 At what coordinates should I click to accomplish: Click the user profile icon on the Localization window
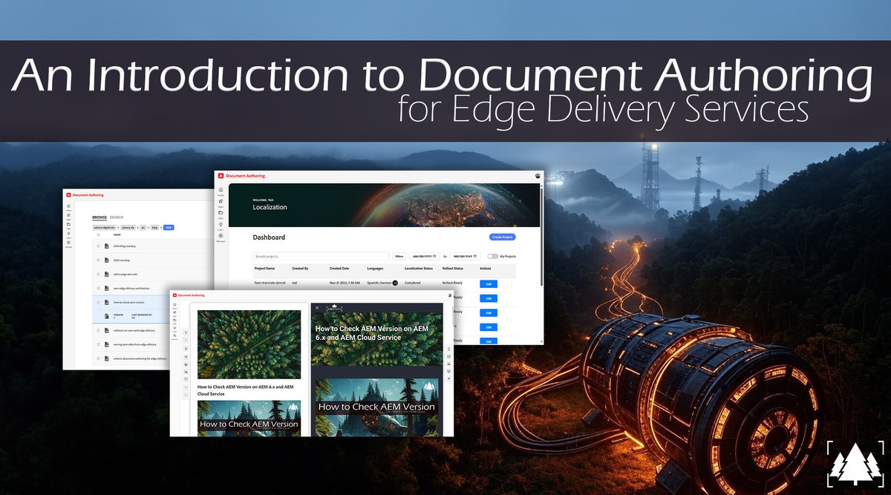536,176
